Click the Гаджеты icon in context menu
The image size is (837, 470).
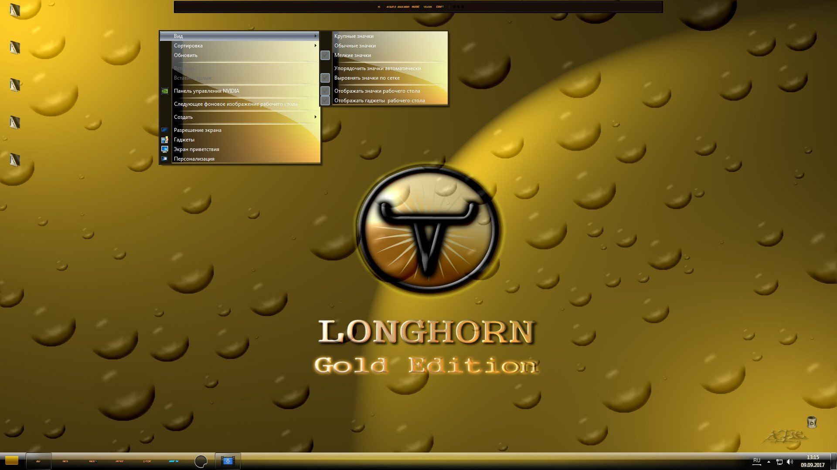pyautogui.click(x=165, y=140)
